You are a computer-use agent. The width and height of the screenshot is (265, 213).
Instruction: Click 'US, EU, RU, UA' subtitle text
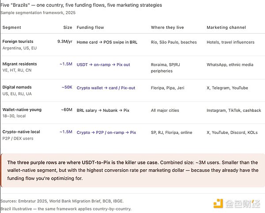pyautogui.click(x=17, y=94)
